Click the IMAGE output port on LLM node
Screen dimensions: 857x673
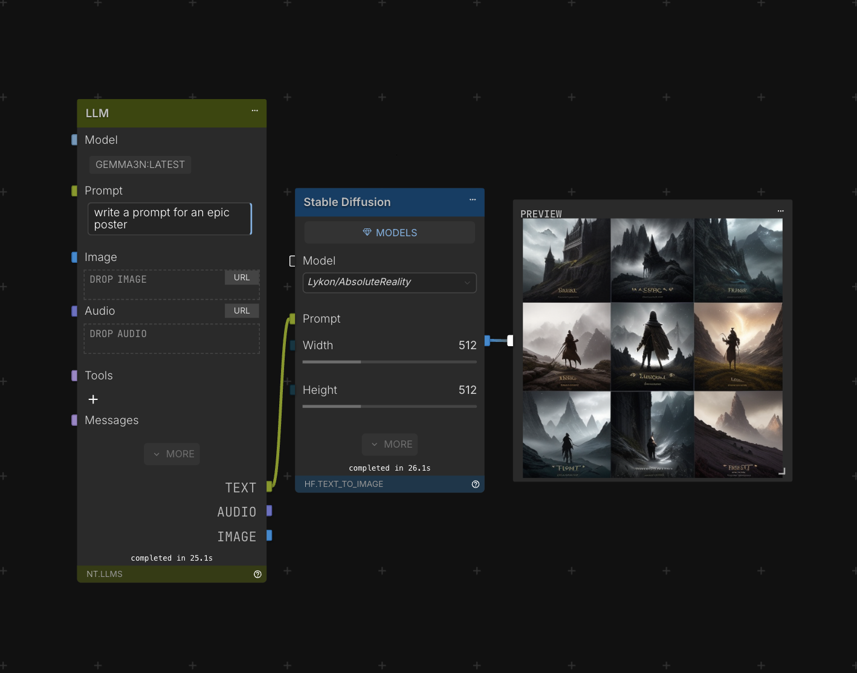(268, 536)
